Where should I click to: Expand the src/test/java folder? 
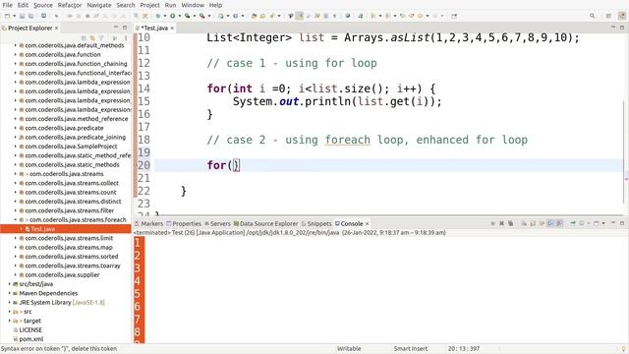click(x=9, y=284)
